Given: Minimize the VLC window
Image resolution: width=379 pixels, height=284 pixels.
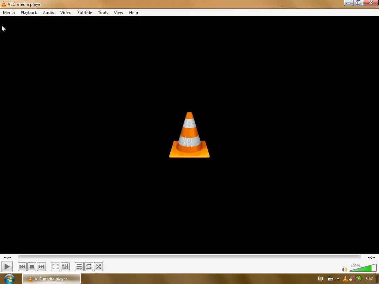Looking at the screenshot, I should (x=349, y=3).
